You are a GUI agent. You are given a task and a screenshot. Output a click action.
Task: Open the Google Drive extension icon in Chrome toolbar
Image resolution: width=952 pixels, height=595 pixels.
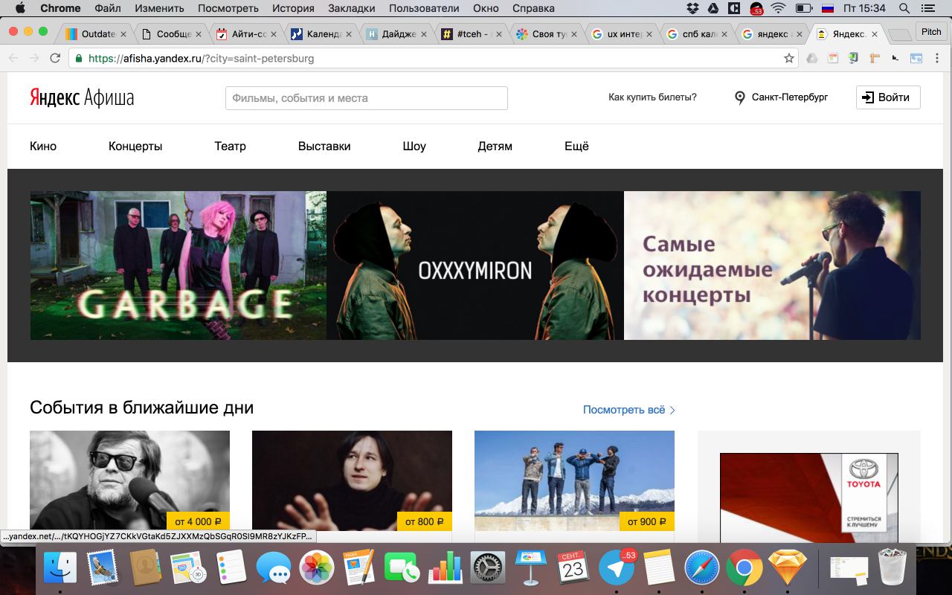(812, 58)
